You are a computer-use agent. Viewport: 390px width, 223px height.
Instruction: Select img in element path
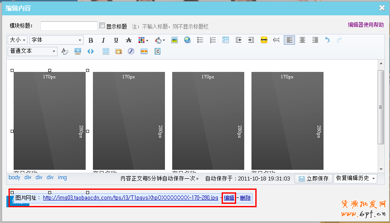pyautogui.click(x=62, y=177)
